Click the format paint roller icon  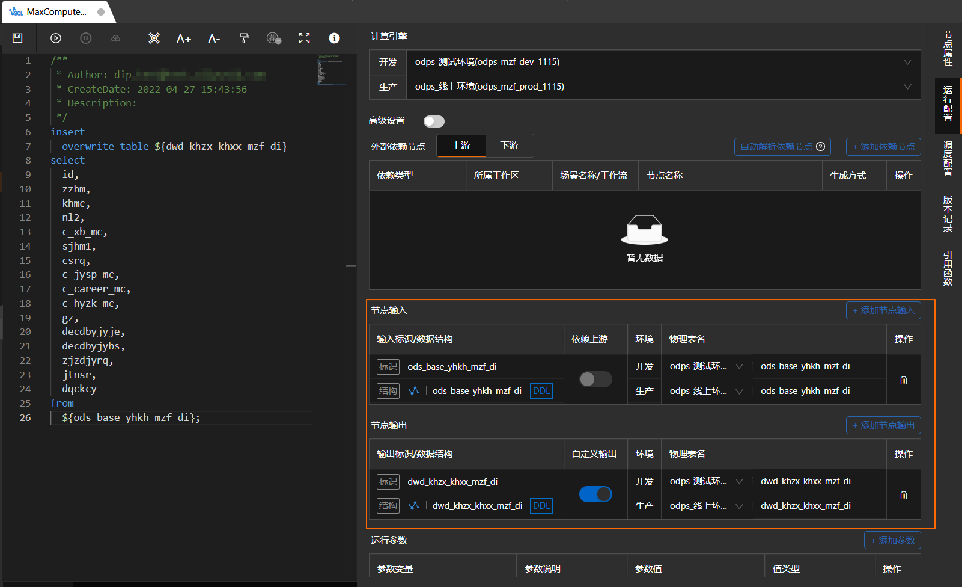[244, 38]
